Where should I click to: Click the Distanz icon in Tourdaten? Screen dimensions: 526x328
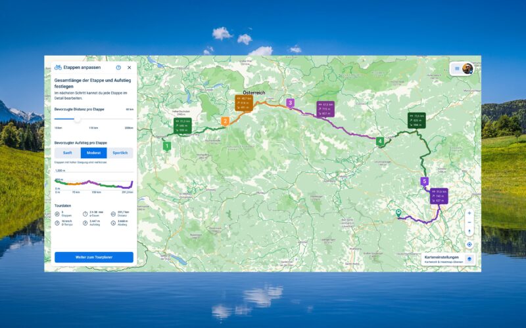[x=113, y=214]
